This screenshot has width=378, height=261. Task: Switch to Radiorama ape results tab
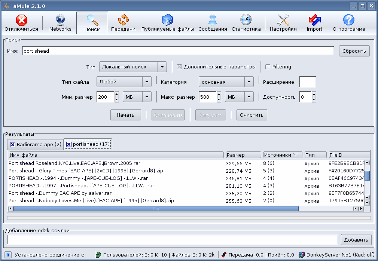(x=39, y=144)
